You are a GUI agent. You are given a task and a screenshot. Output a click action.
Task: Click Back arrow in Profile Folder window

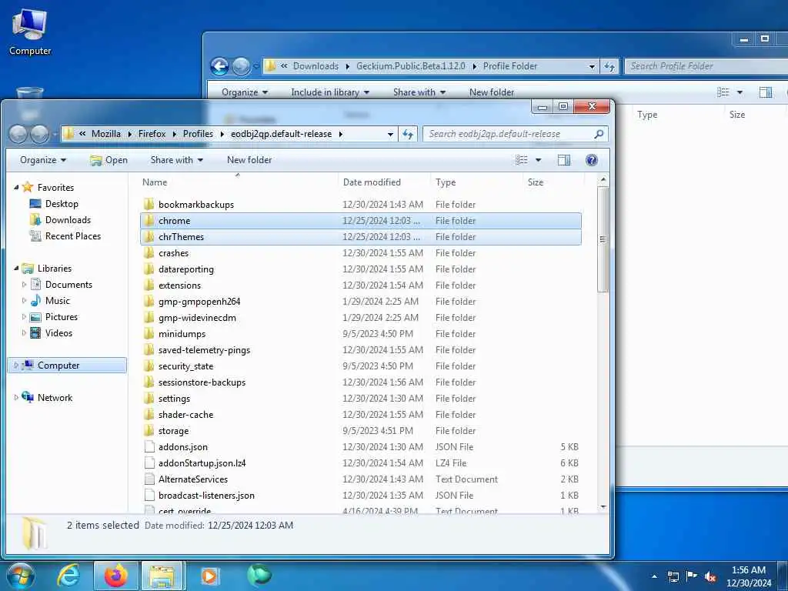[219, 66]
